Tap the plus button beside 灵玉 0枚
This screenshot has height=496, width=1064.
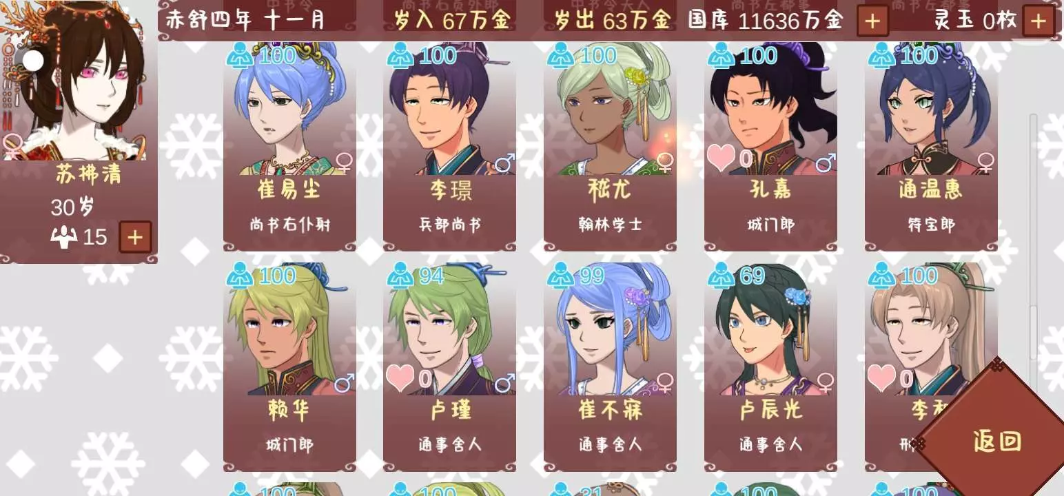point(1039,21)
